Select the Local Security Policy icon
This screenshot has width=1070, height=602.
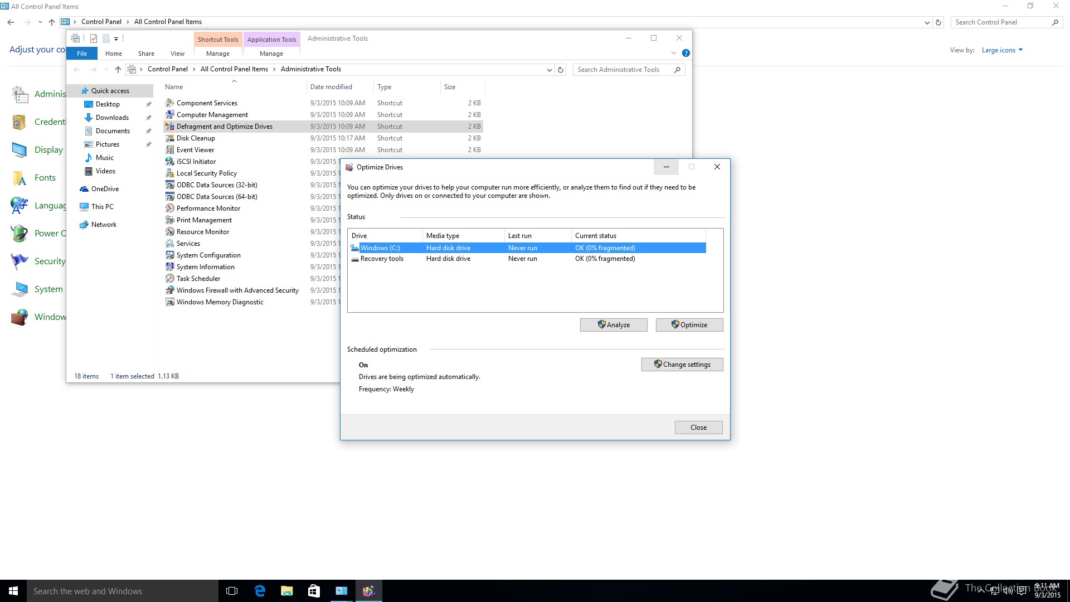[x=170, y=173]
